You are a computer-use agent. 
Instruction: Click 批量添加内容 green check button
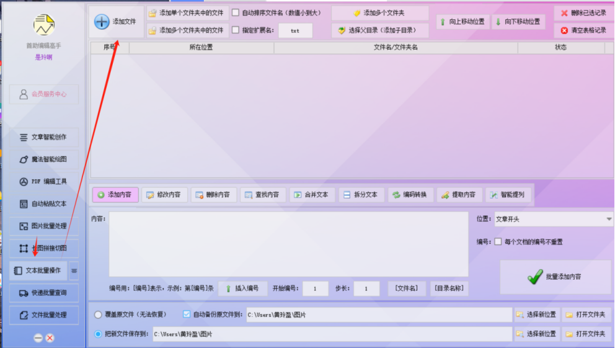coord(555,277)
